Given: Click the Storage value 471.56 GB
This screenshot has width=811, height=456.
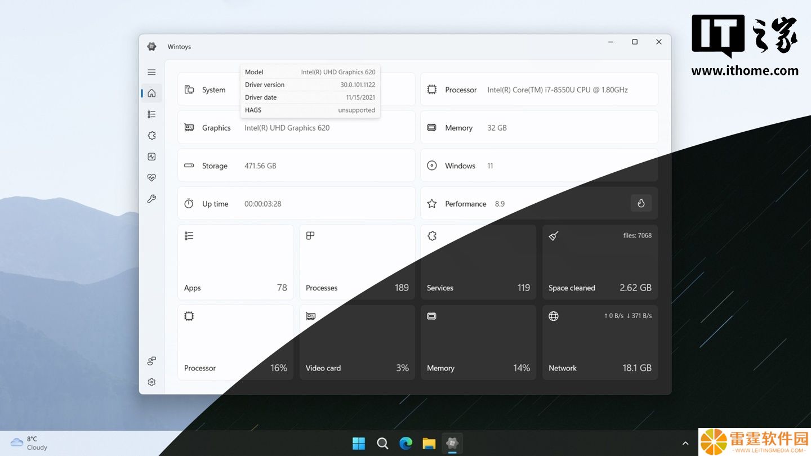Looking at the screenshot, I should click(260, 166).
